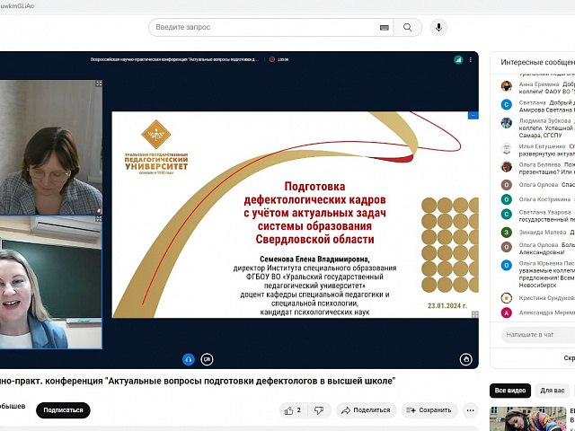Click Анна Еремина avatar in chat
Image resolution: width=575 pixels, height=431 pixels.
[507, 86]
